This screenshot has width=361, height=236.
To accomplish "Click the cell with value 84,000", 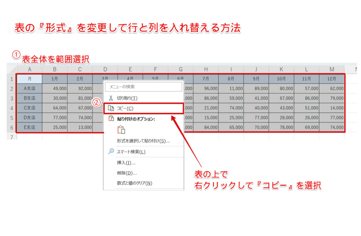I will pos(206,127).
